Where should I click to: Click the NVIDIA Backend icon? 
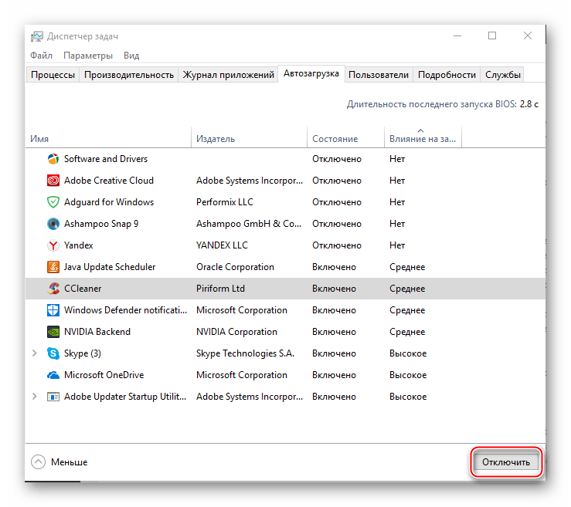(x=53, y=332)
